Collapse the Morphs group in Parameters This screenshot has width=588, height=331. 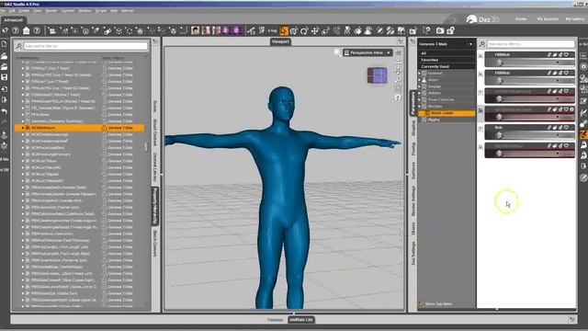click(x=419, y=107)
